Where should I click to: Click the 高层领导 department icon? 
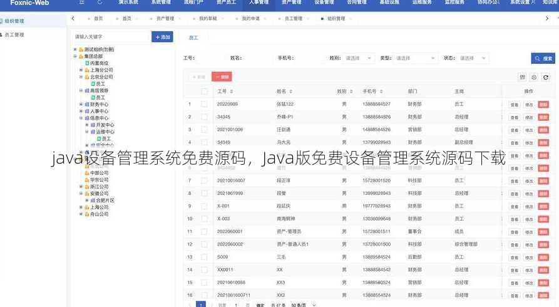pos(87,91)
